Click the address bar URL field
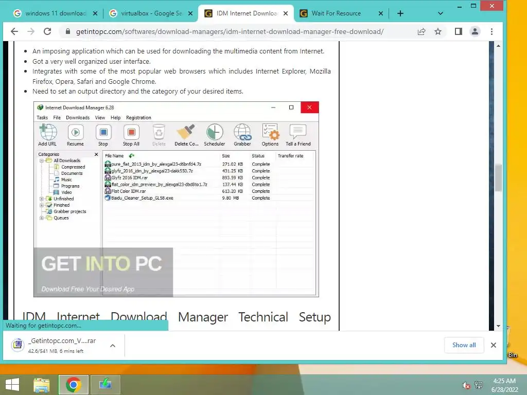Viewport: 527px width, 395px height. tap(230, 31)
